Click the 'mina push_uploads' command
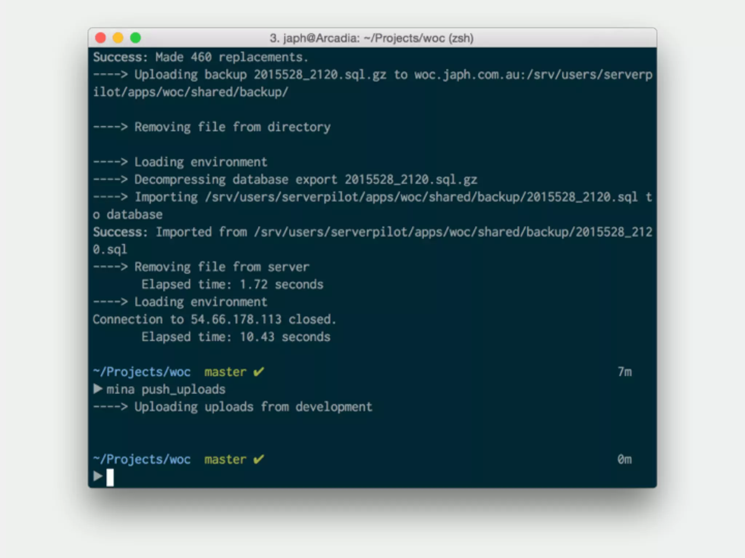 coord(166,389)
